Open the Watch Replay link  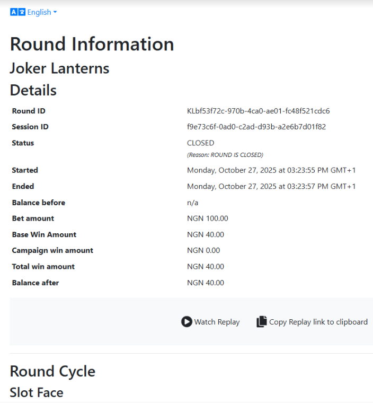pos(217,322)
